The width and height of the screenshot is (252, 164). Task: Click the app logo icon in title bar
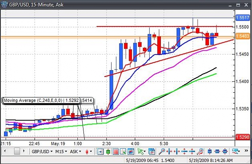4,5
